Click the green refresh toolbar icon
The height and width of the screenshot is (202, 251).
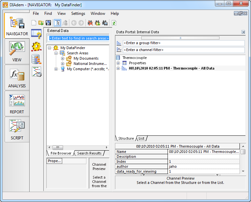coord(114,23)
